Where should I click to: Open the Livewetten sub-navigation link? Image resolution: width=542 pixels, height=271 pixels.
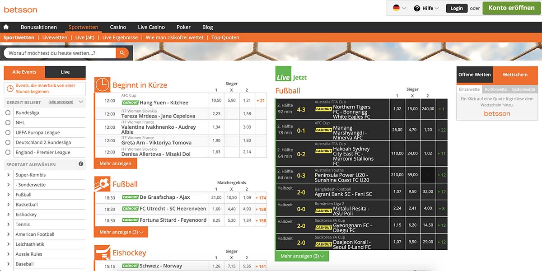coord(55,37)
